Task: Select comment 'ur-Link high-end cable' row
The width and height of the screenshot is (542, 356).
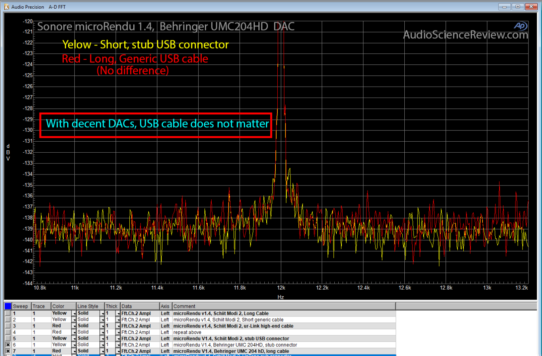Action: coord(284,326)
